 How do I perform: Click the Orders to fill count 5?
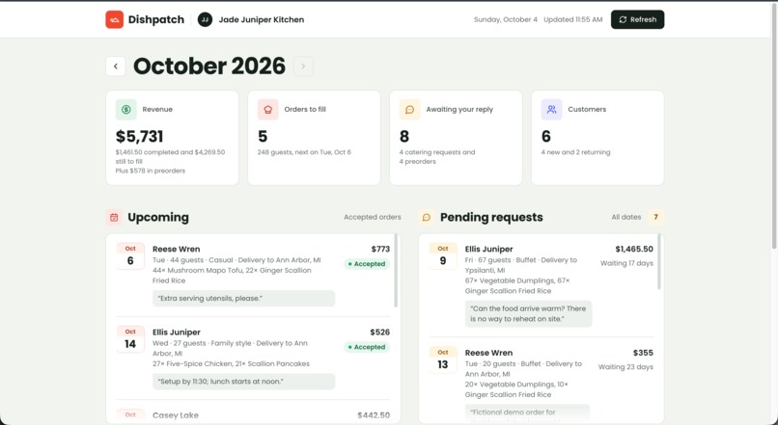(263, 136)
